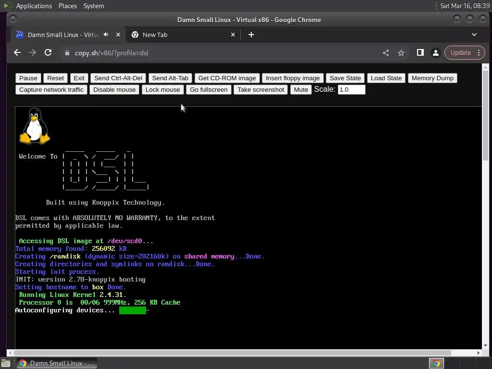
Task: Click the green Autoconfiguring devices progress bar
Action: pos(133,310)
